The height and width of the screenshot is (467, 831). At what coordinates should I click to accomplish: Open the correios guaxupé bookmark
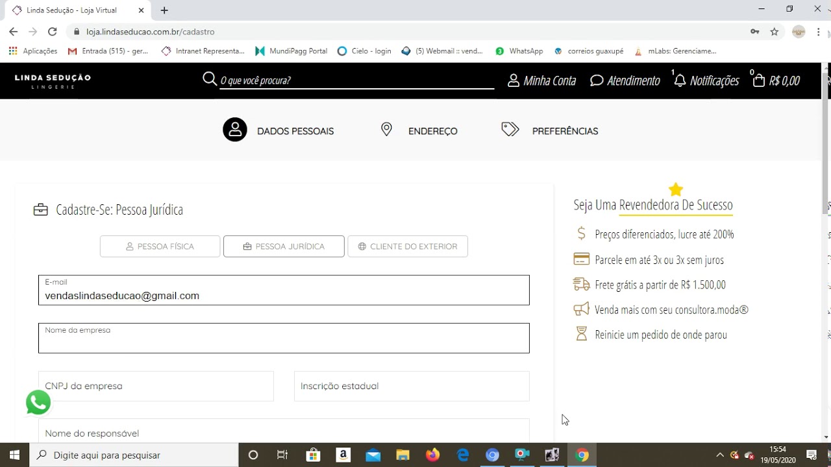tap(589, 51)
